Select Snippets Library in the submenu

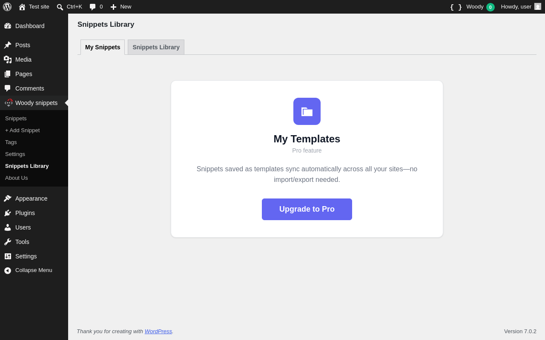[x=27, y=166]
